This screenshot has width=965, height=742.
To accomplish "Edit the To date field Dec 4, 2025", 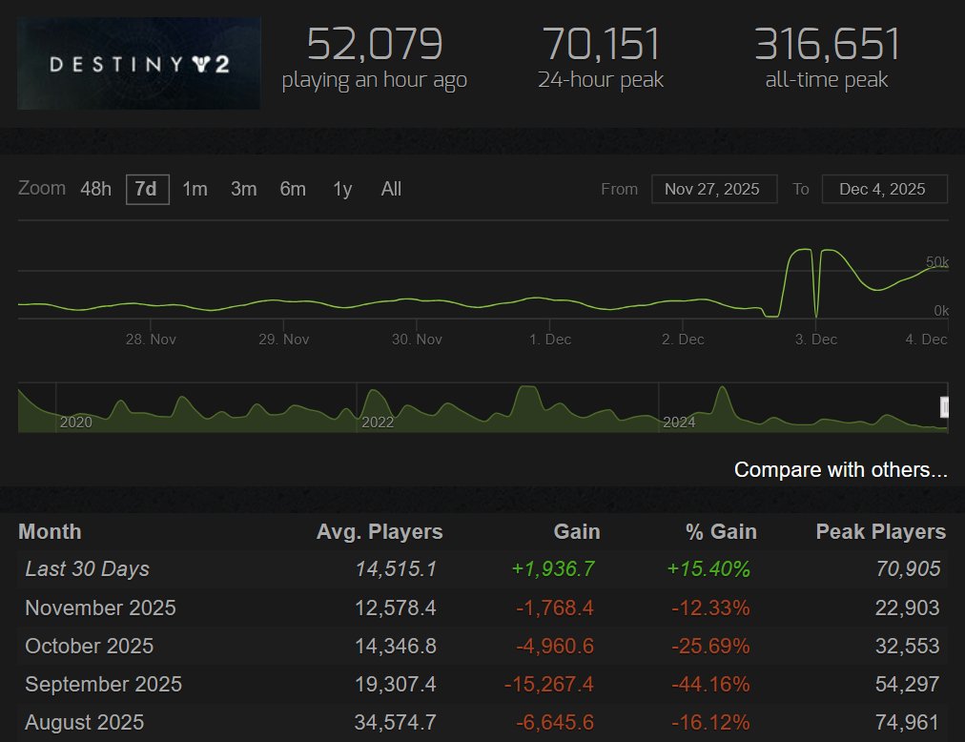I will [x=884, y=189].
